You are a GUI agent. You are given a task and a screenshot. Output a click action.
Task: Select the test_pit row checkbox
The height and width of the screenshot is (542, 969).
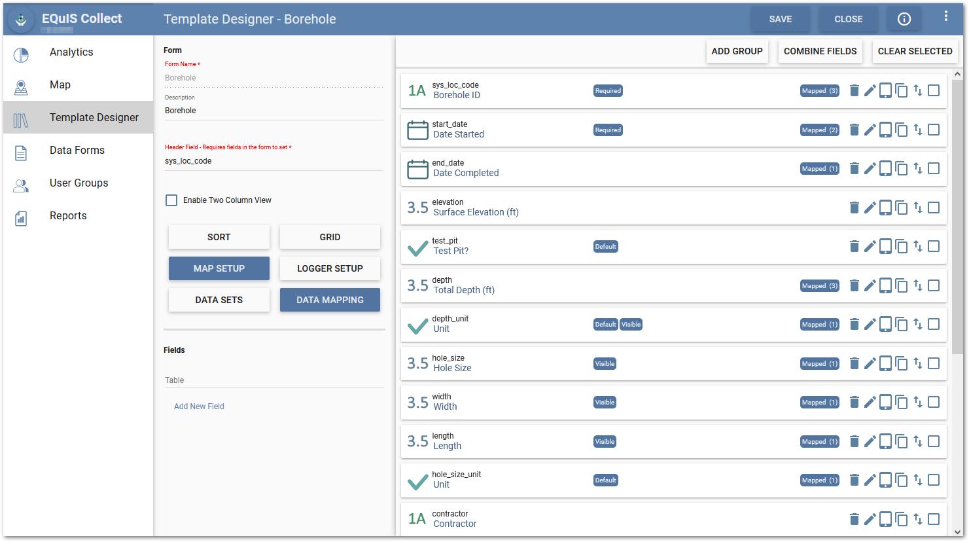(x=934, y=246)
